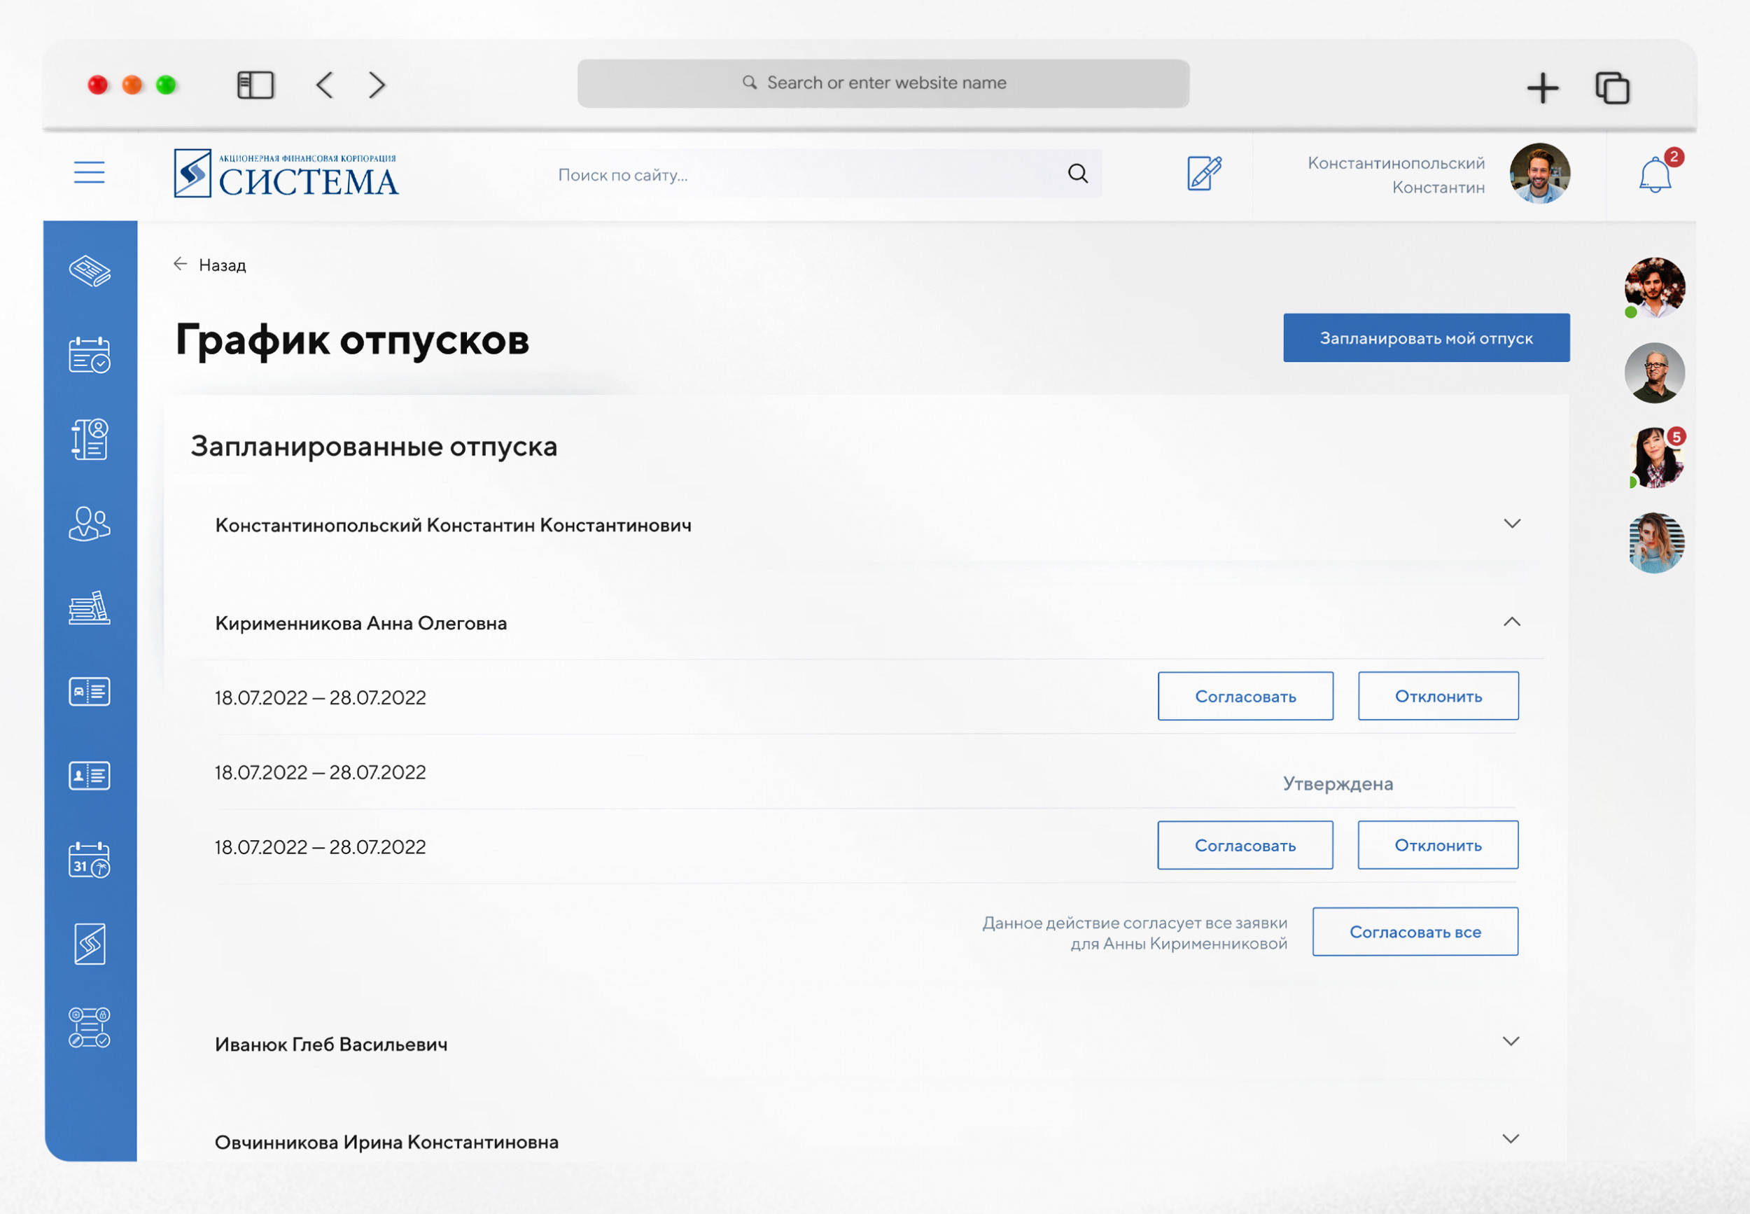Expand Овчинникова Ирина Константиновна row
The height and width of the screenshot is (1214, 1750).
point(1511,1140)
